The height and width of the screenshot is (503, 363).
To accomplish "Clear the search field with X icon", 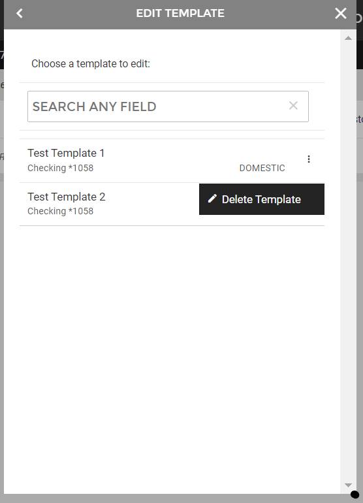I will 293,106.
